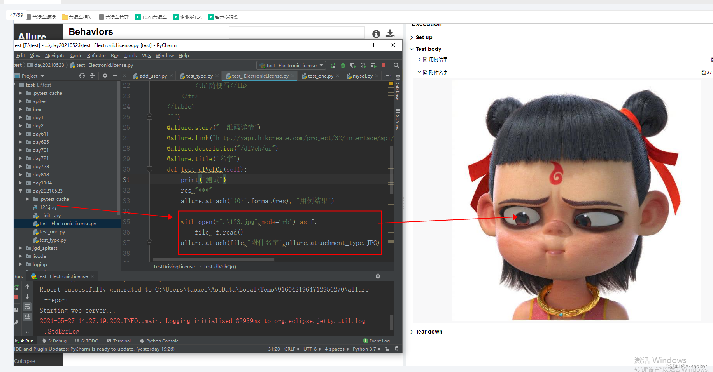This screenshot has height=372, width=713.
Task: Start debugging with the green bug icon
Action: [343, 65]
